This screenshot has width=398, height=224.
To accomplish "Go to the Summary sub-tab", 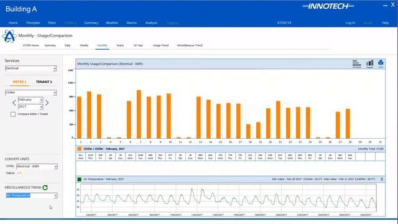I will tap(50, 45).
